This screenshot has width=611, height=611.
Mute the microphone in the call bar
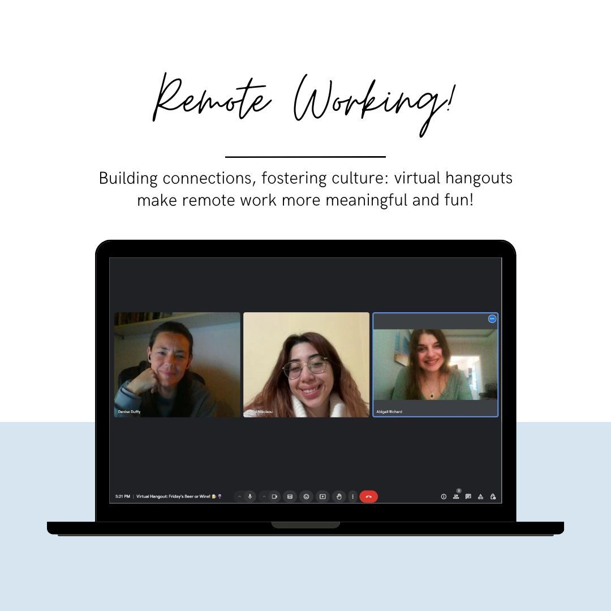[250, 497]
